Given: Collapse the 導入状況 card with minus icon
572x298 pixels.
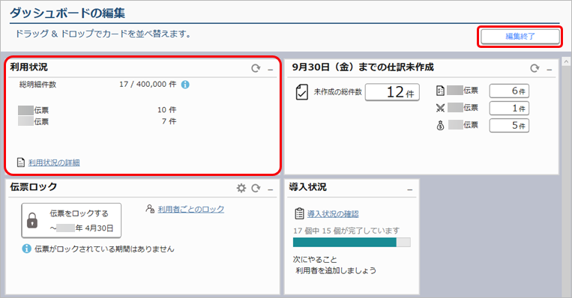Looking at the screenshot, I should [x=410, y=189].
